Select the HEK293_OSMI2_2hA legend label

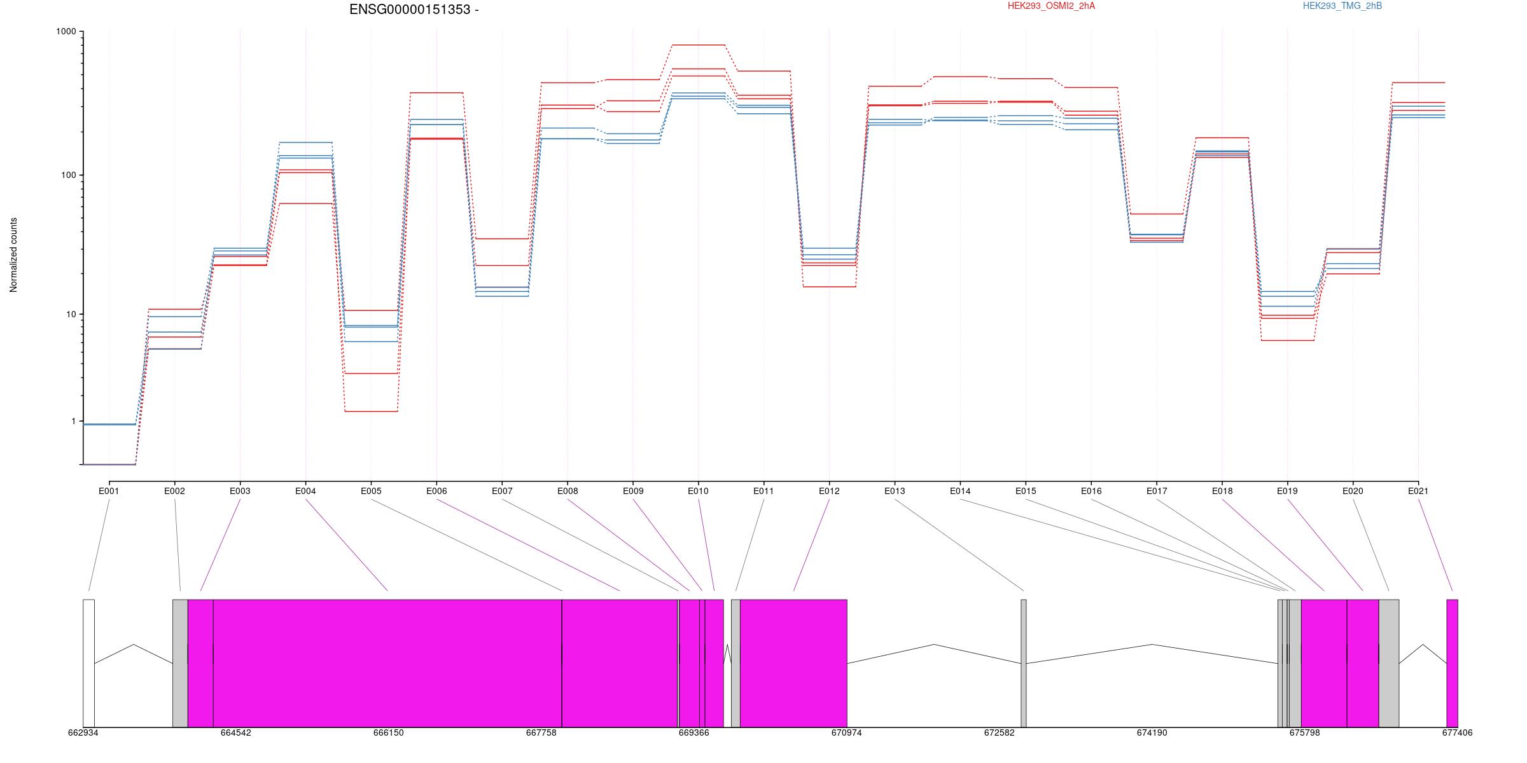[x=1051, y=6]
